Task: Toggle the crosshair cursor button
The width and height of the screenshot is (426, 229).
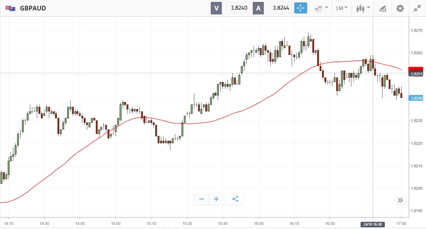Action: (x=300, y=8)
